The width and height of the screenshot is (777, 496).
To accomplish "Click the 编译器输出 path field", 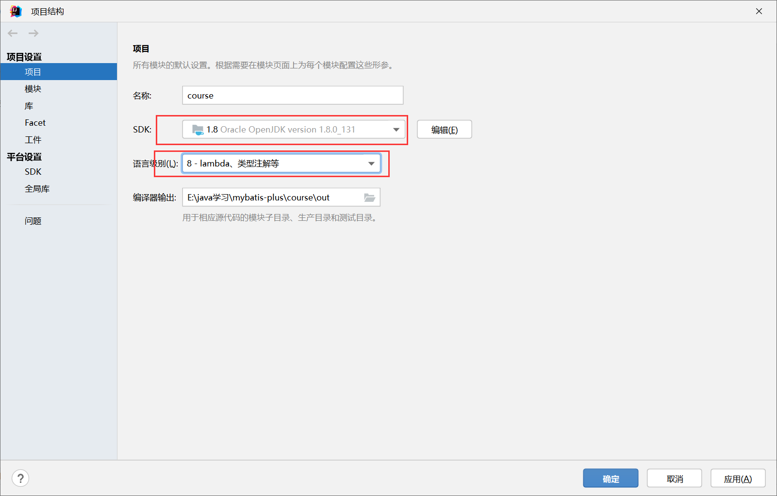I will tap(281, 198).
